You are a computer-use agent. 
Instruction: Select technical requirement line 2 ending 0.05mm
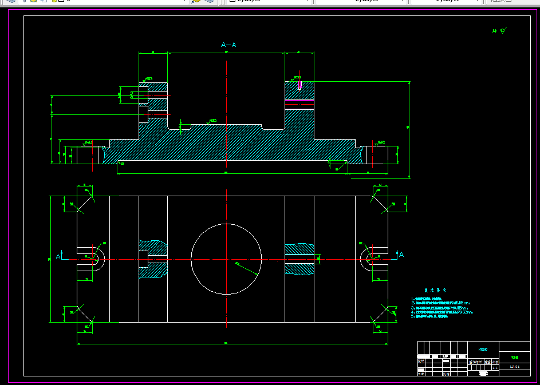[x=440, y=303]
